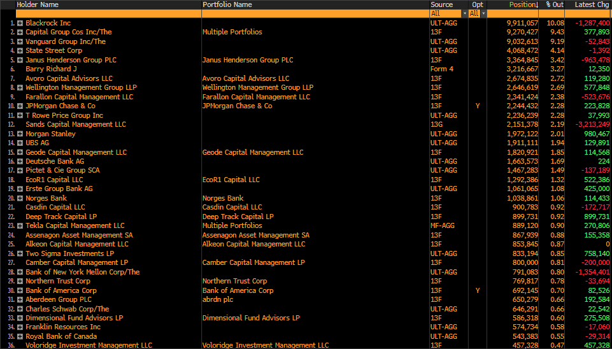Click the Holder Name column header

pyautogui.click(x=38, y=4)
